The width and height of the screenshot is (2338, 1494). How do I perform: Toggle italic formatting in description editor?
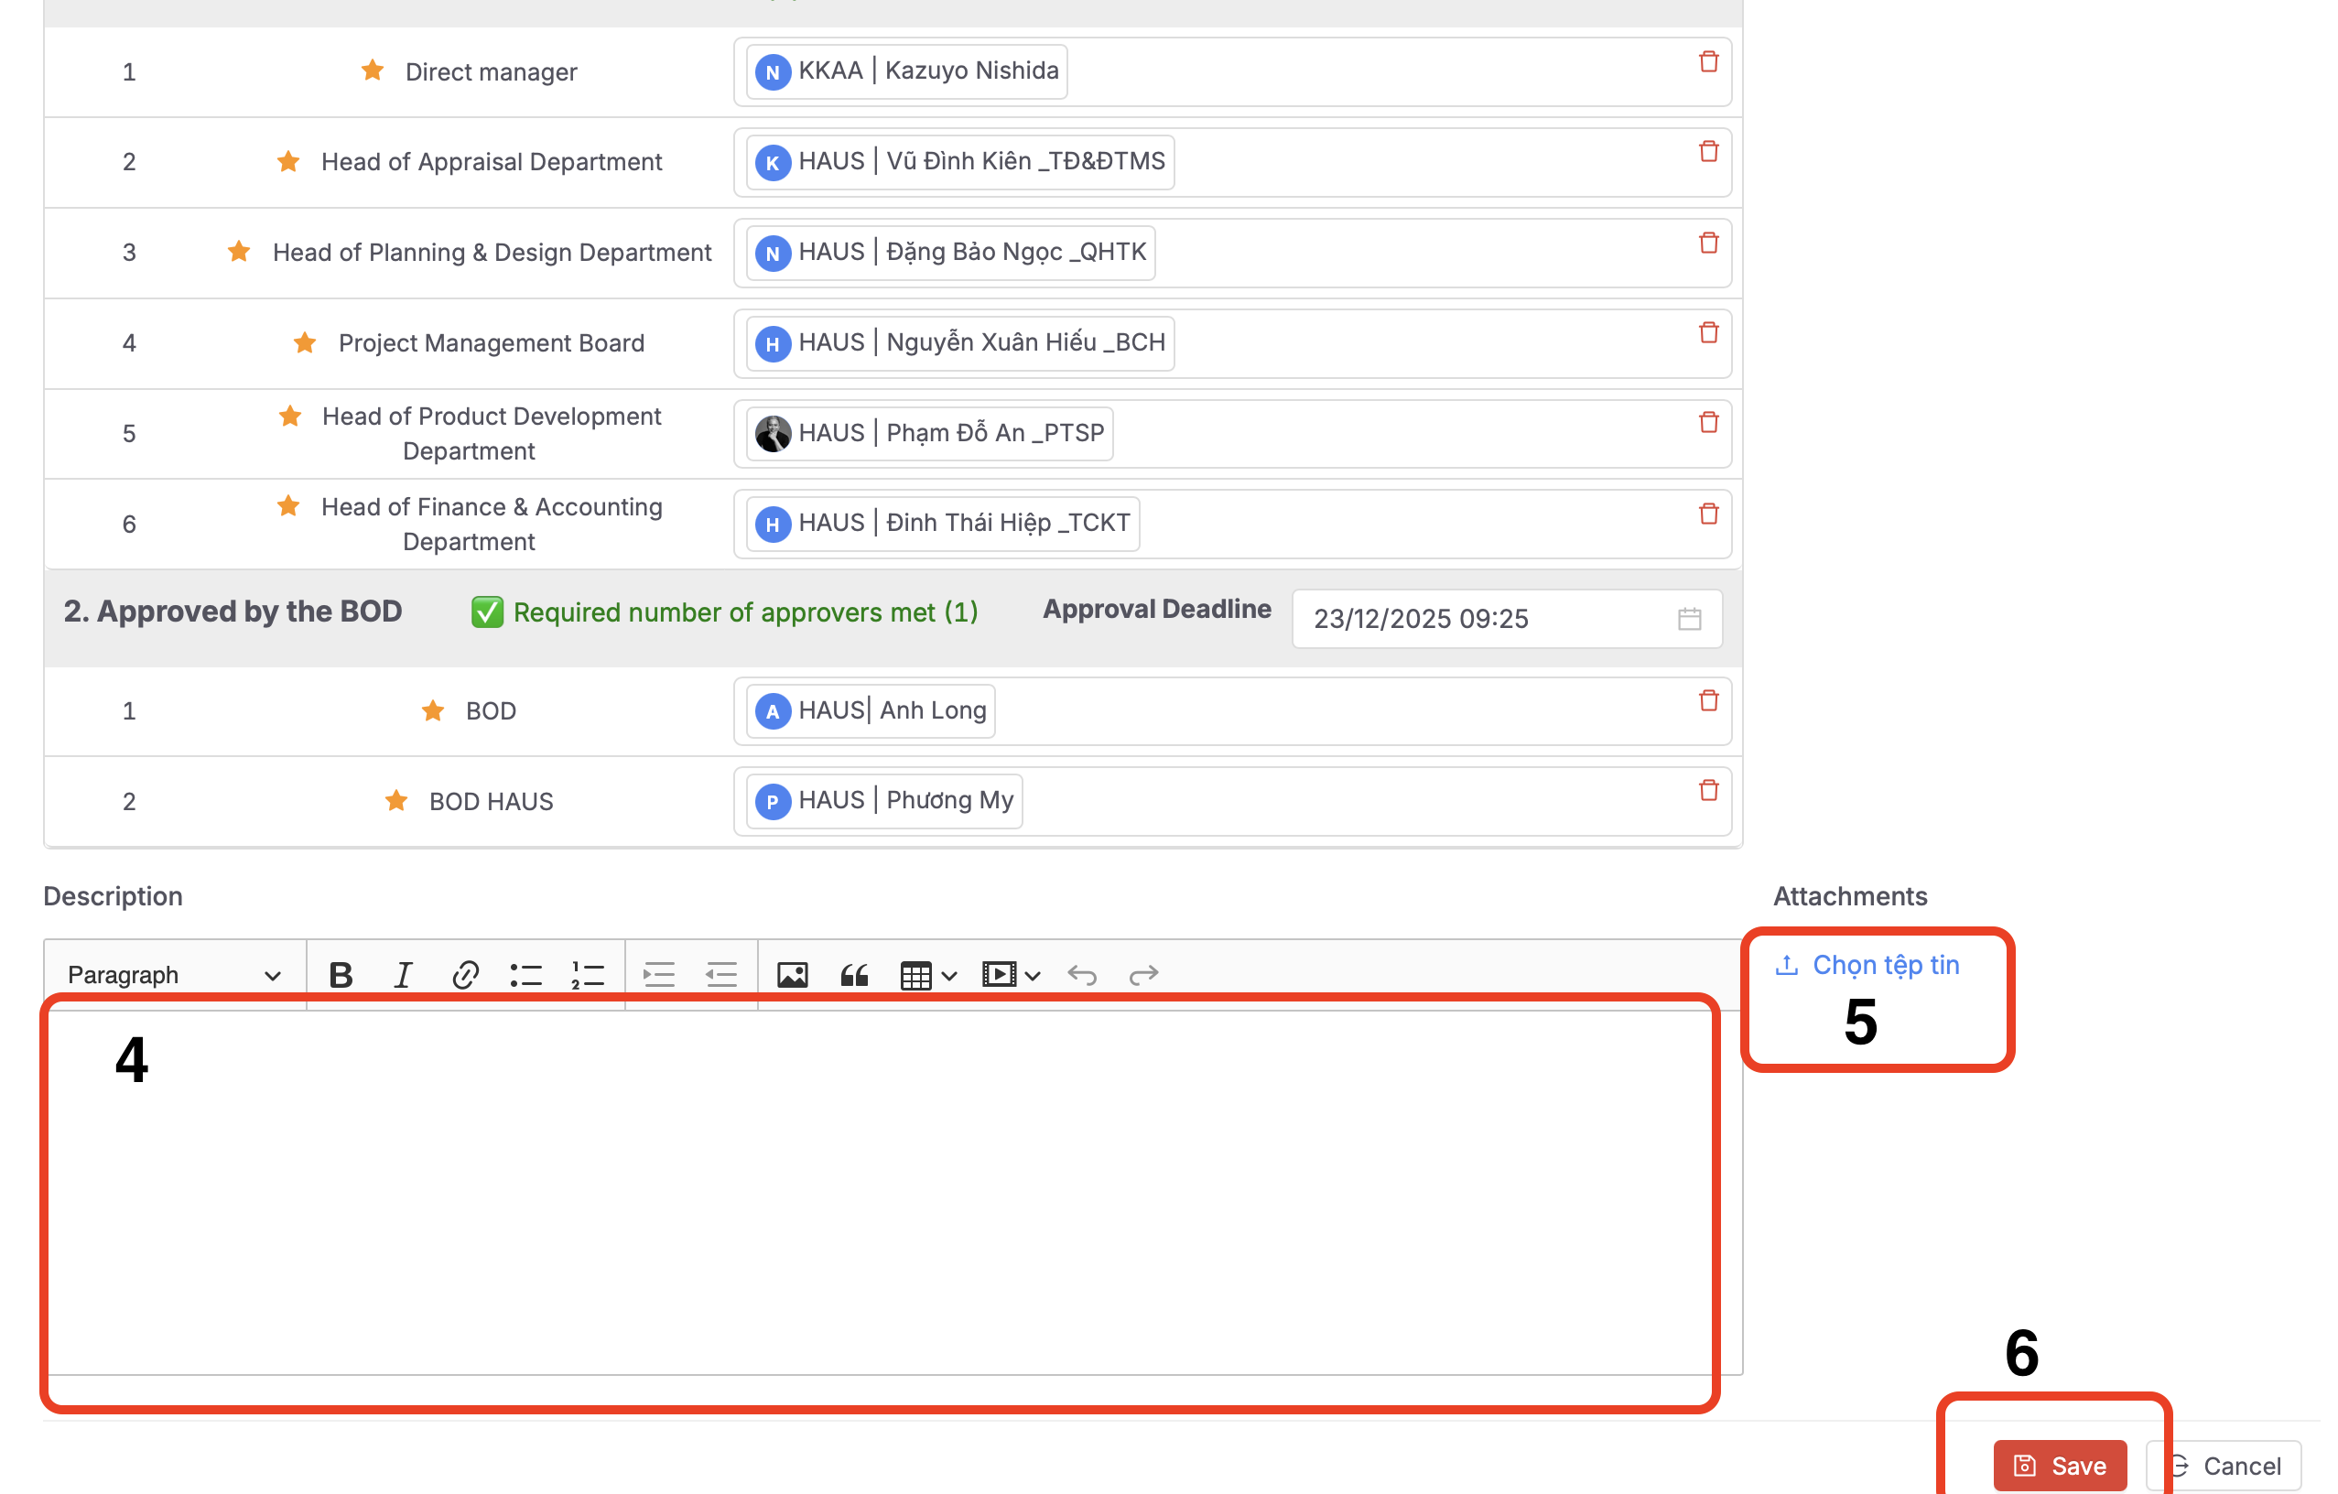(403, 975)
